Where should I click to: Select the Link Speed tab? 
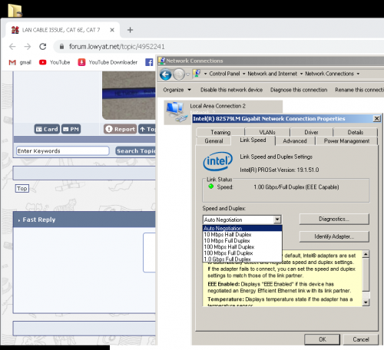coord(253,140)
